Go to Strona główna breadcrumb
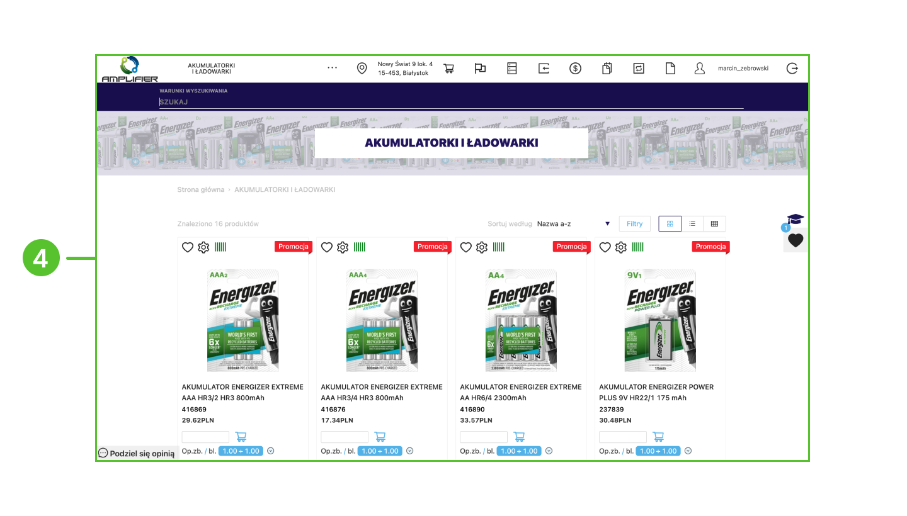The width and height of the screenshot is (907, 516). click(201, 189)
